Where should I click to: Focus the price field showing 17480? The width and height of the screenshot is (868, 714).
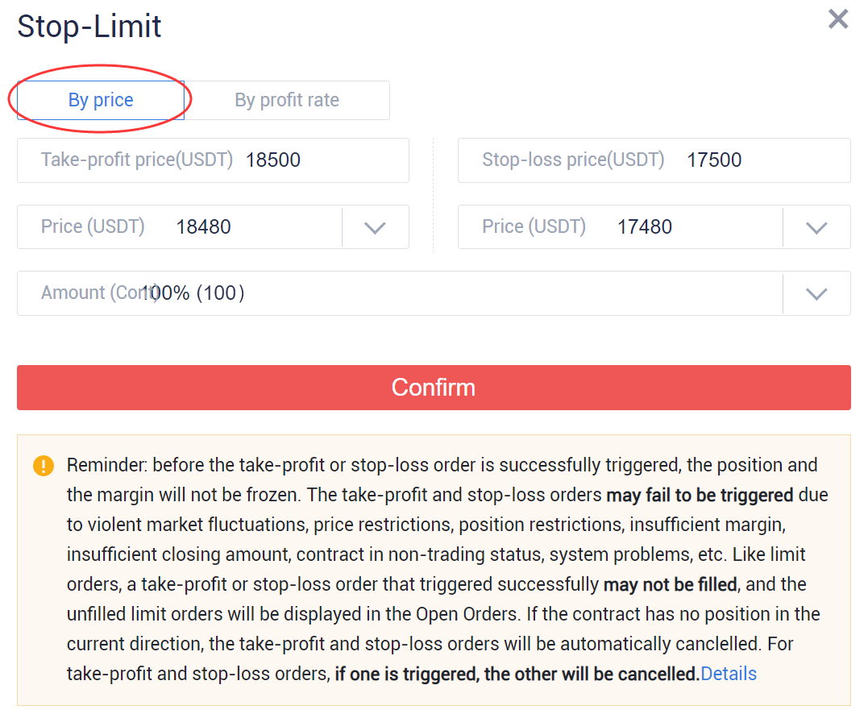point(621,227)
